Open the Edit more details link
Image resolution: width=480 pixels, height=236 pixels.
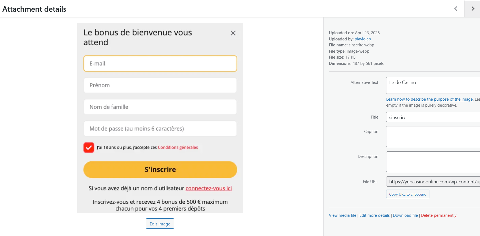[374, 215]
